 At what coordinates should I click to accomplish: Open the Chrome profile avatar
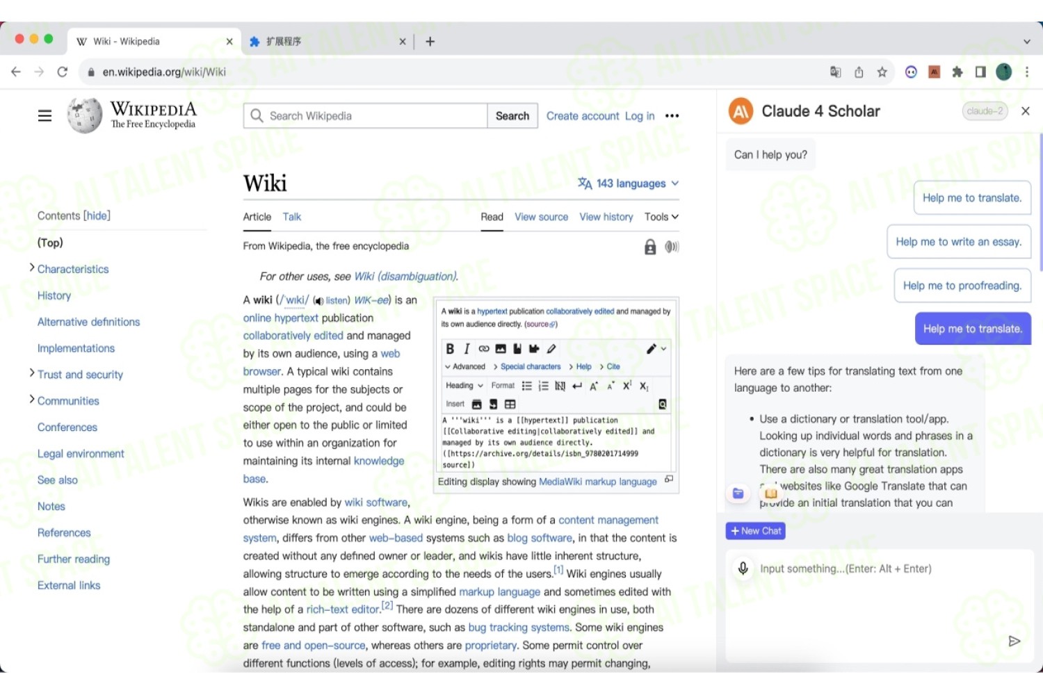tap(1003, 72)
